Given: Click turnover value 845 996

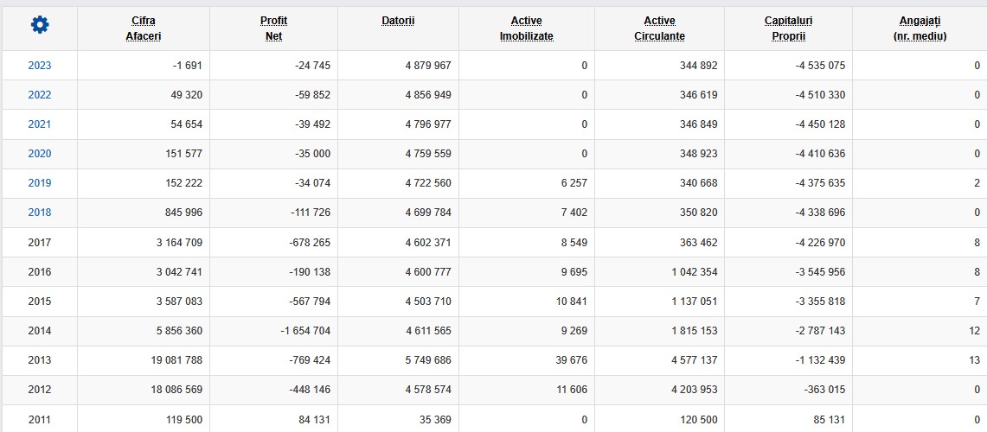Looking at the screenshot, I should [182, 213].
